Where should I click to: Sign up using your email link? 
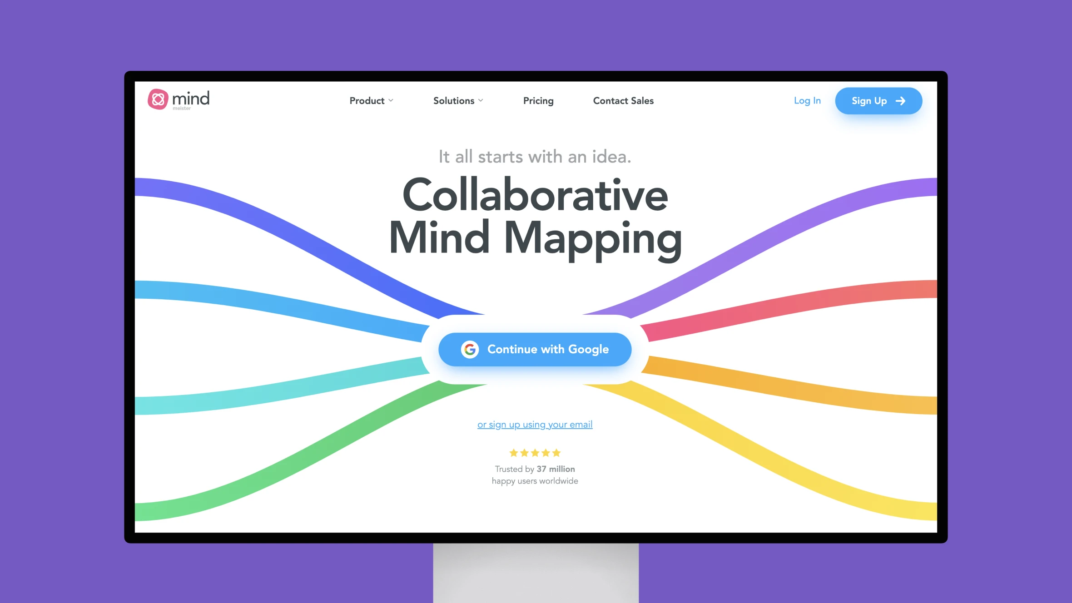pyautogui.click(x=535, y=424)
